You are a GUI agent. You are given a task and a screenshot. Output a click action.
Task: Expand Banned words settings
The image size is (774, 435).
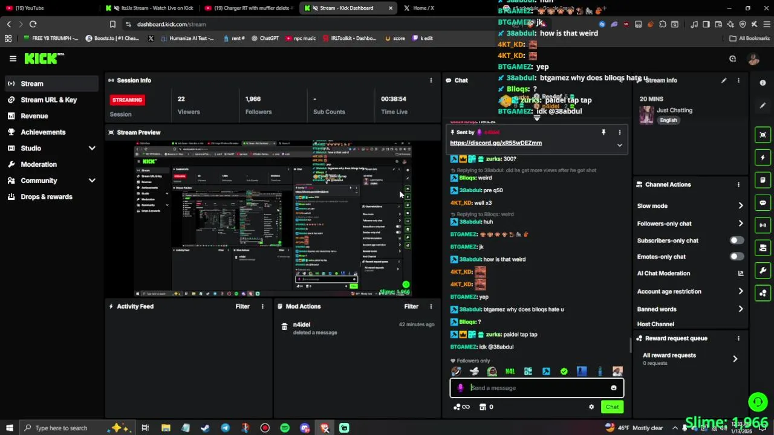(741, 309)
